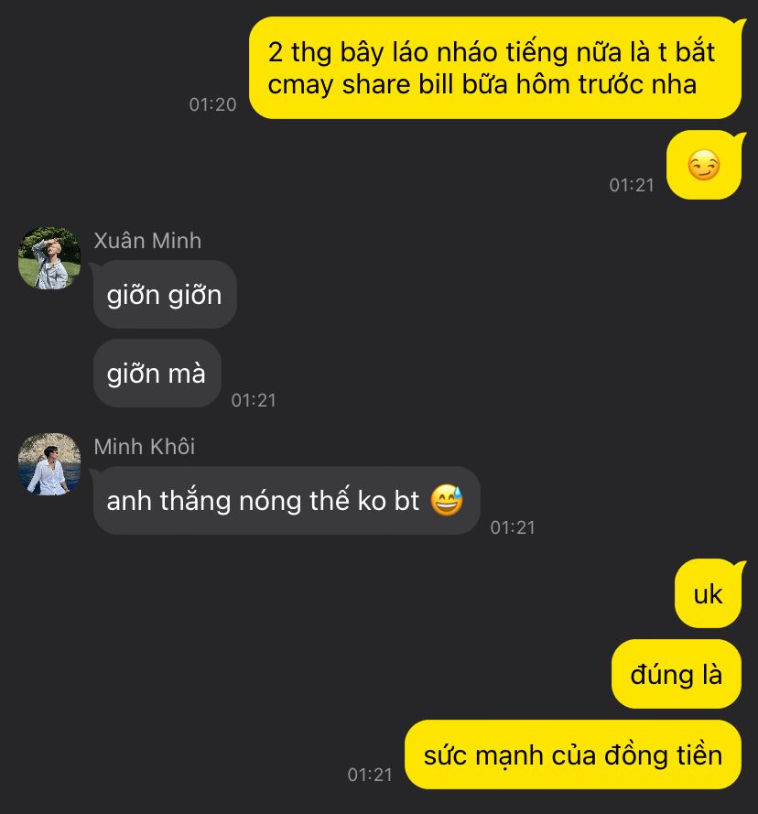Tap the 01:20 timestamp beside first message
The image size is (758, 814).
(213, 104)
